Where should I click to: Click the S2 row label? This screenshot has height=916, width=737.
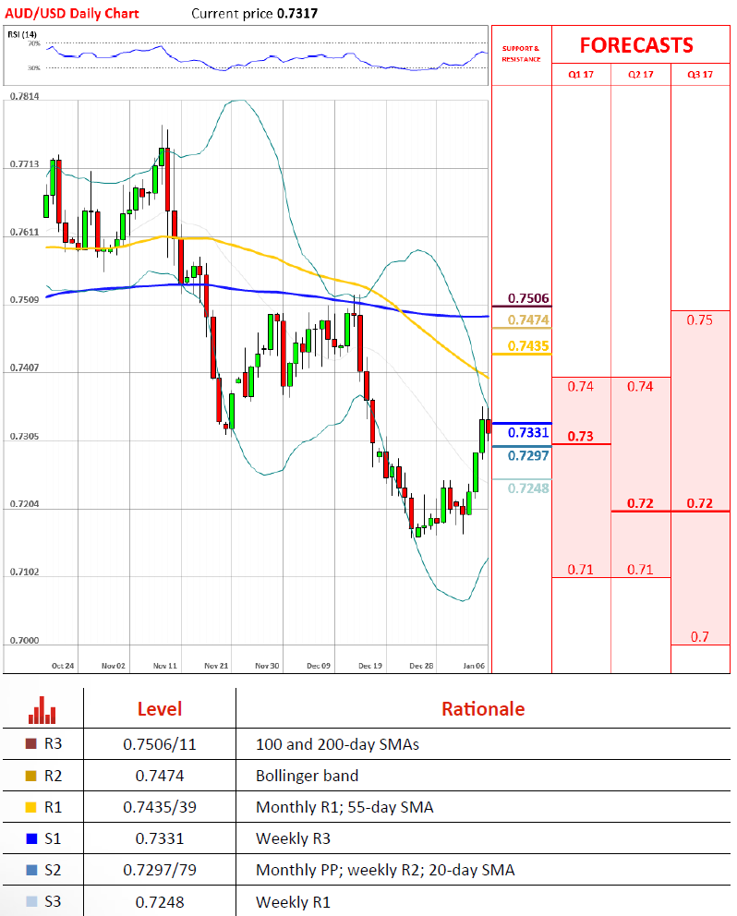[x=54, y=870]
